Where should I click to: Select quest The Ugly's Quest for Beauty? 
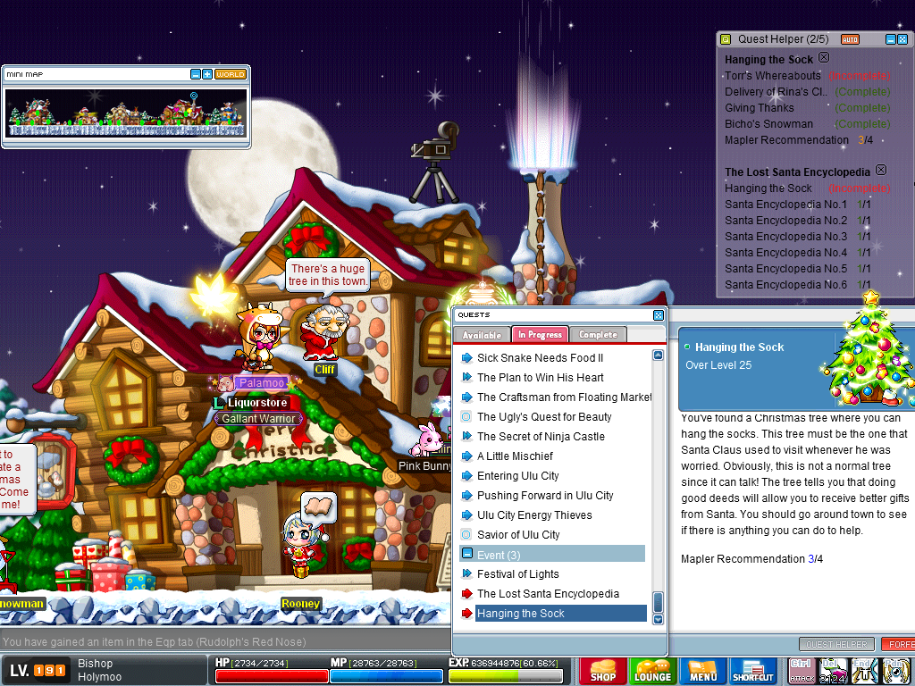[544, 416]
